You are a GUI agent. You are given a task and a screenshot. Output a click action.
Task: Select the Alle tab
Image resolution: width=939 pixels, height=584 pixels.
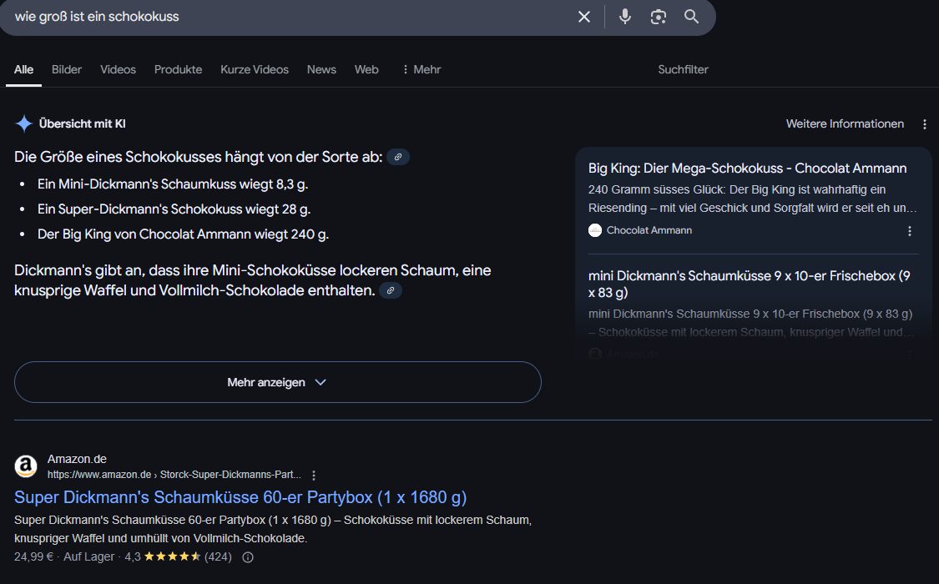click(x=24, y=69)
